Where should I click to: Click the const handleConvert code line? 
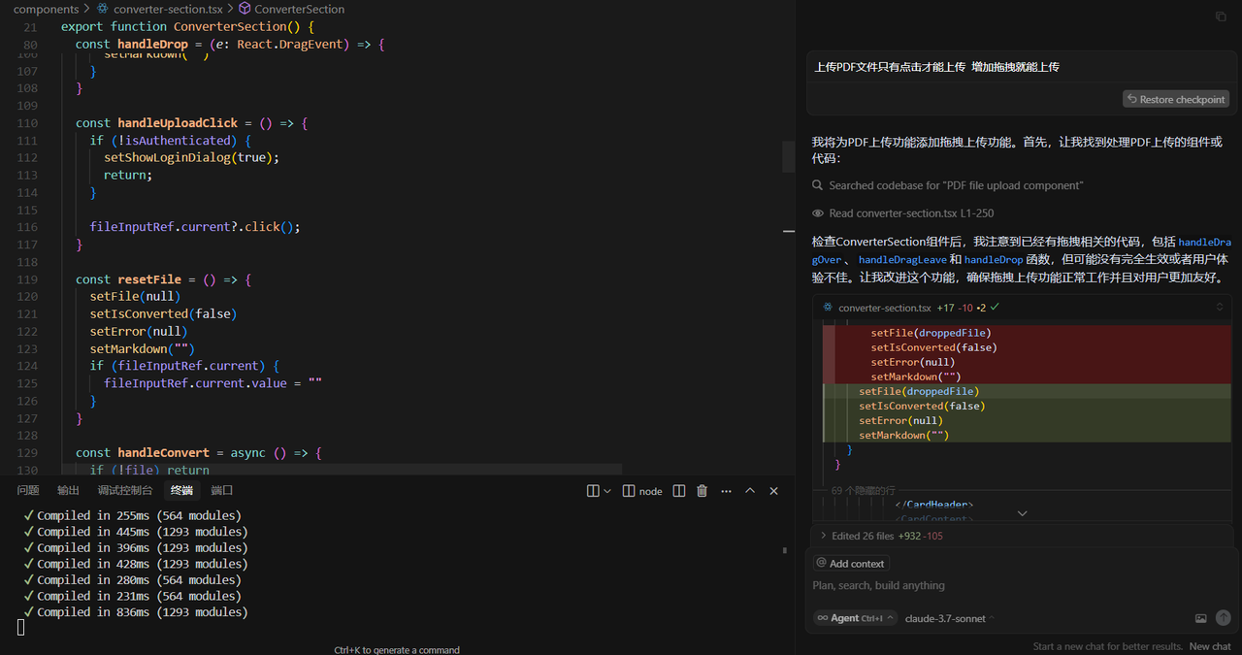(x=198, y=453)
